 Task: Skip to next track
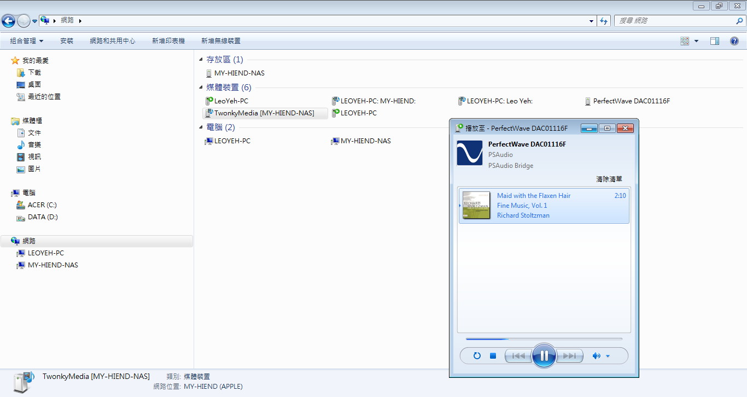point(570,356)
